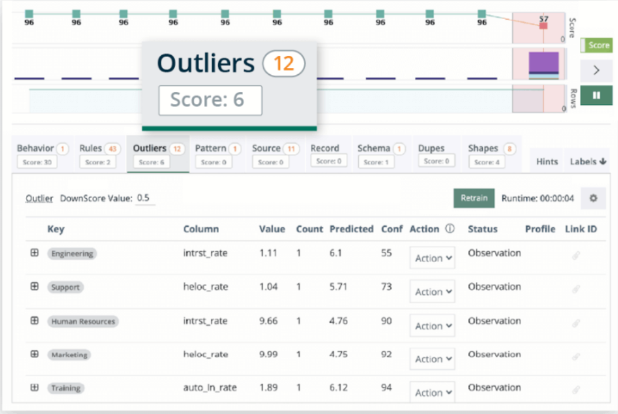Click the Retrain button
Image resolution: width=618 pixels, height=414 pixels.
pos(473,198)
